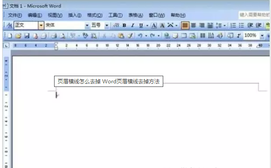The width and height of the screenshot is (271, 168).
Task: Click the highlighted align left button
Action: (x=185, y=26)
